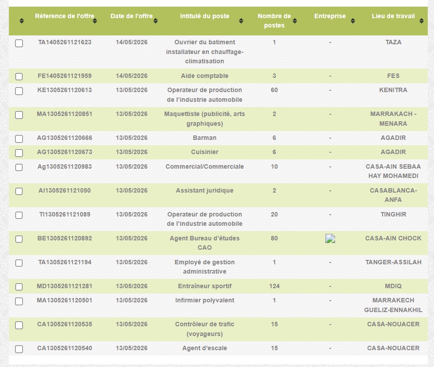Click Assistant juridique job title
Screen dimensions: 434x367
point(204,190)
